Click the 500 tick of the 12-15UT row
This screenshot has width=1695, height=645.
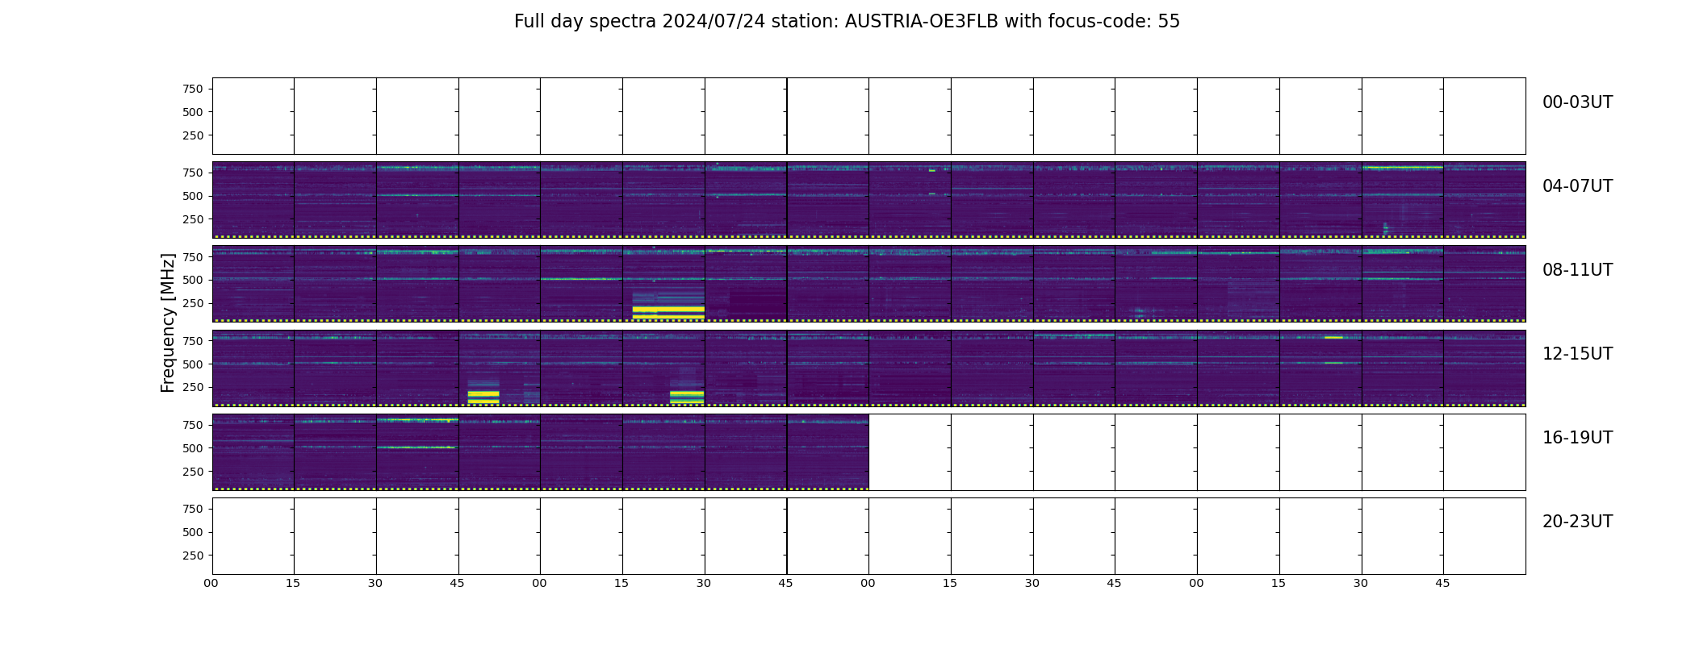[x=193, y=364]
